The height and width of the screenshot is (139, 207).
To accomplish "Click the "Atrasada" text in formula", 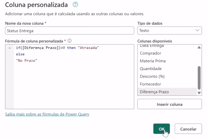I will pyautogui.click(x=88, y=48).
